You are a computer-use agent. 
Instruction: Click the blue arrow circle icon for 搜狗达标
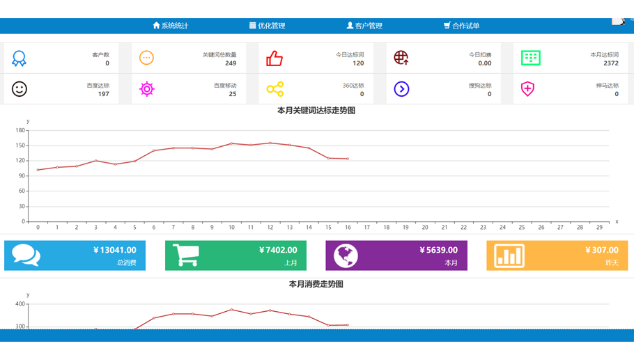point(401,89)
